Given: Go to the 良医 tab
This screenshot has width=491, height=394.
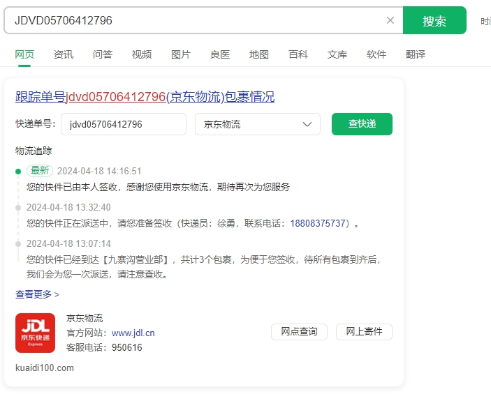Looking at the screenshot, I should [x=220, y=54].
